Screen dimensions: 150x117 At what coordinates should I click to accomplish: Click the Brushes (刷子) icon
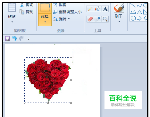tap(119, 8)
